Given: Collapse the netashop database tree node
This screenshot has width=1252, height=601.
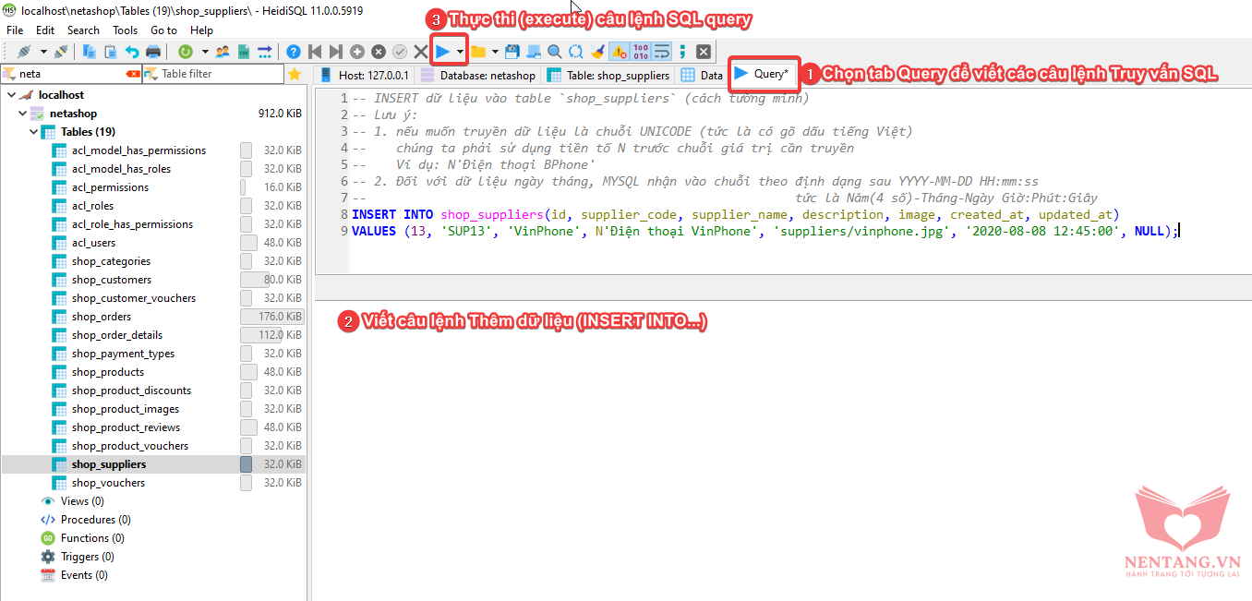Looking at the screenshot, I should click(23, 114).
